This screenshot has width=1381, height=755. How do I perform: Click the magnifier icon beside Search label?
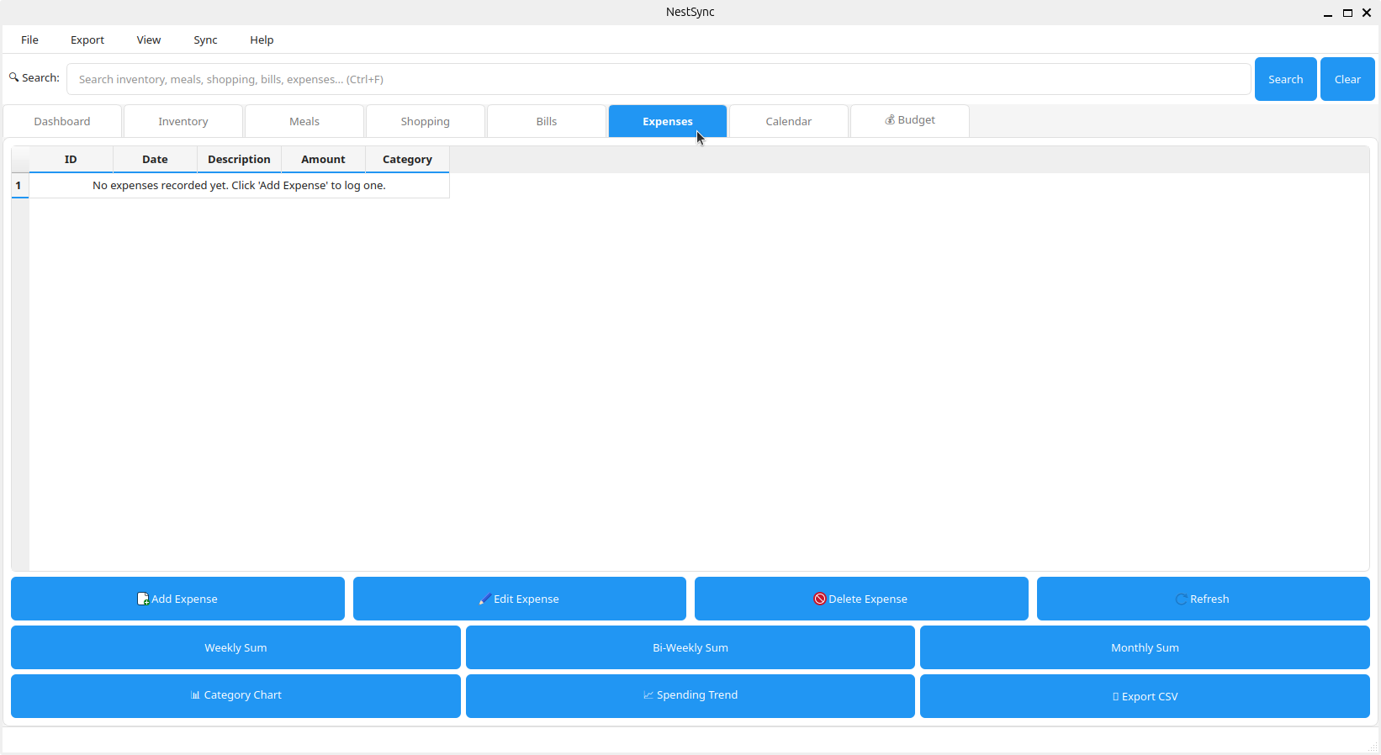click(x=13, y=77)
